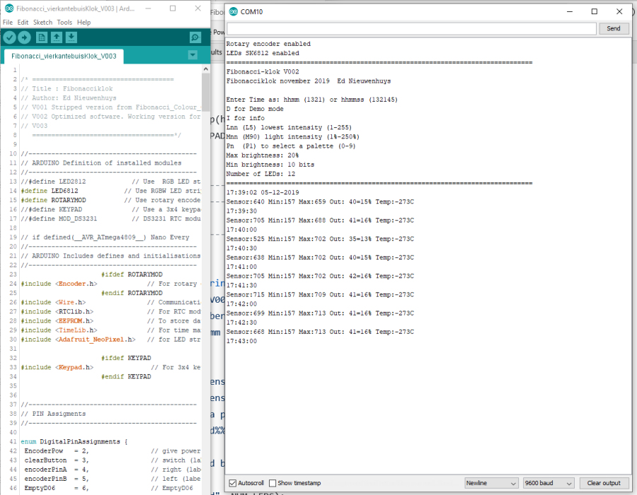The image size is (637, 495).
Task: Minimize the Arduino IDE window
Action: click(148, 8)
